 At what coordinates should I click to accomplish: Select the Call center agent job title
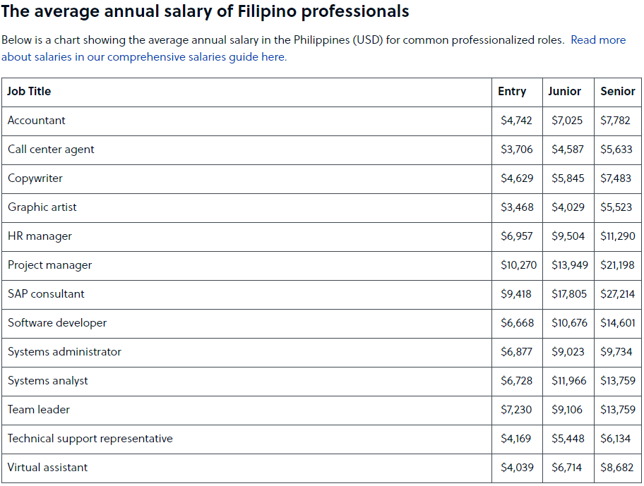click(x=51, y=150)
